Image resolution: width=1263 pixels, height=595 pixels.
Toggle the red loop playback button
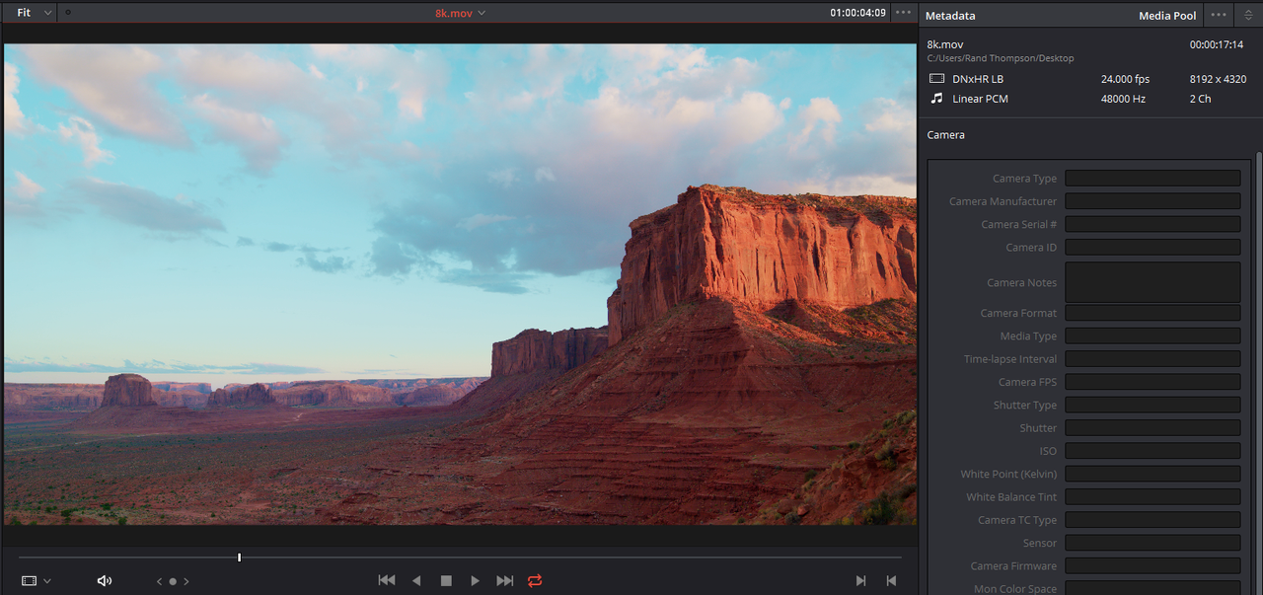click(x=535, y=581)
